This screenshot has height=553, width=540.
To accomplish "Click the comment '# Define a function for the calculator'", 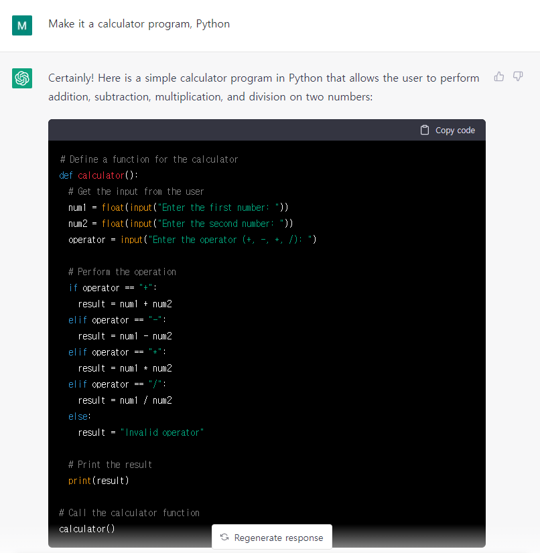I will (149, 159).
